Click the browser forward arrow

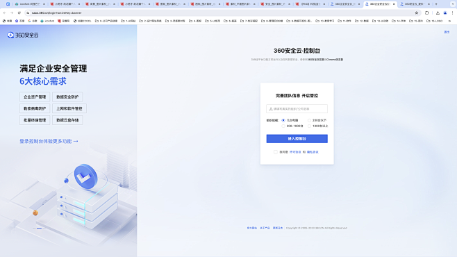[12, 13]
